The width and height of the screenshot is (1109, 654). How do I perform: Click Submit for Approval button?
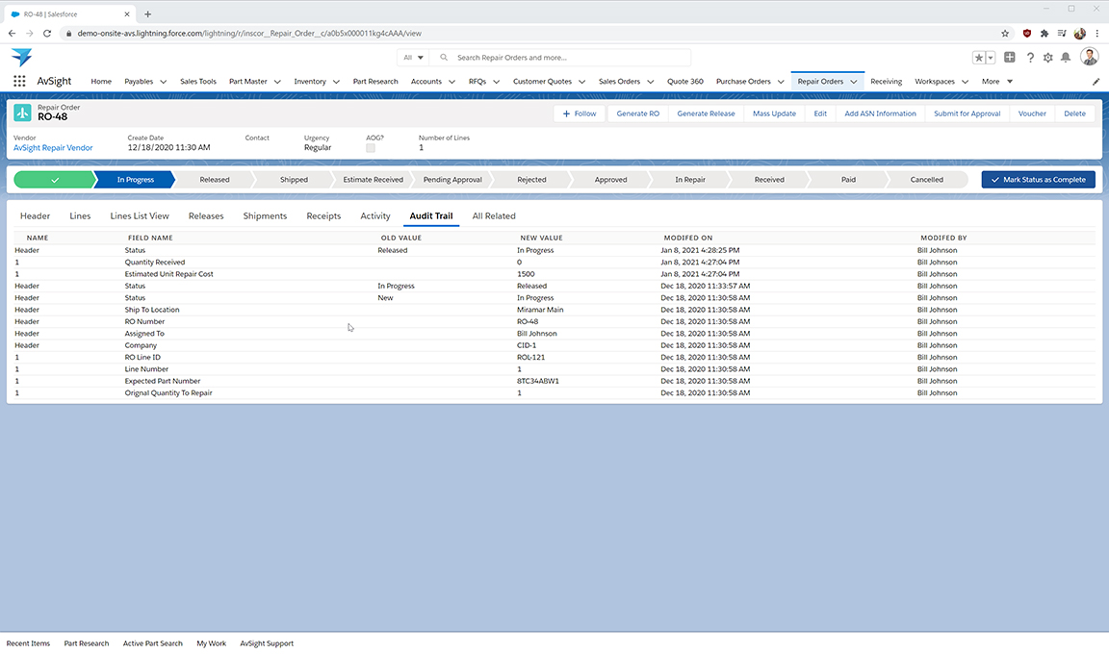pos(967,113)
